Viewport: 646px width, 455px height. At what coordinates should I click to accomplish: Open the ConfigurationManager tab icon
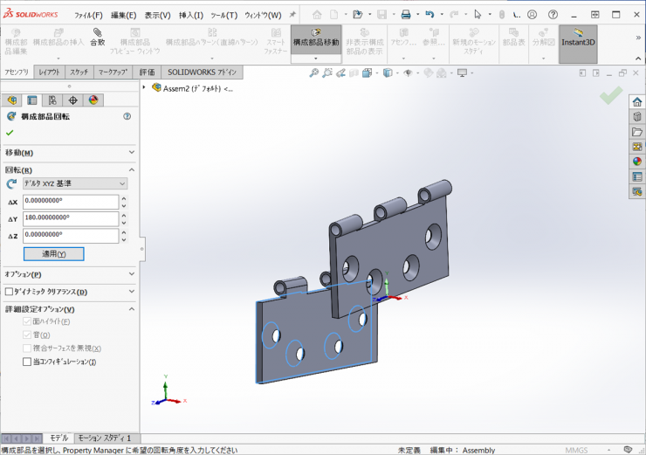pyautogui.click(x=52, y=100)
